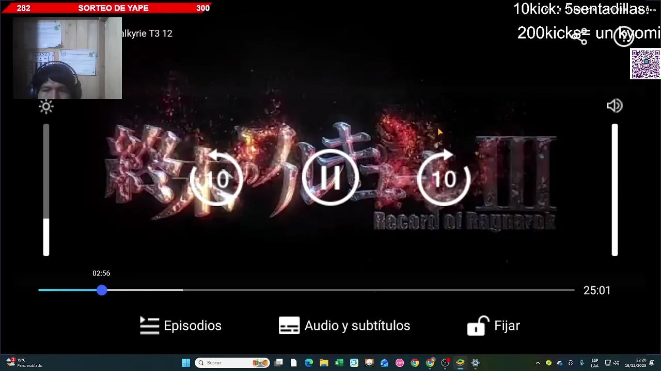Open the first Google Chrome taskbar icon

tap(415, 363)
